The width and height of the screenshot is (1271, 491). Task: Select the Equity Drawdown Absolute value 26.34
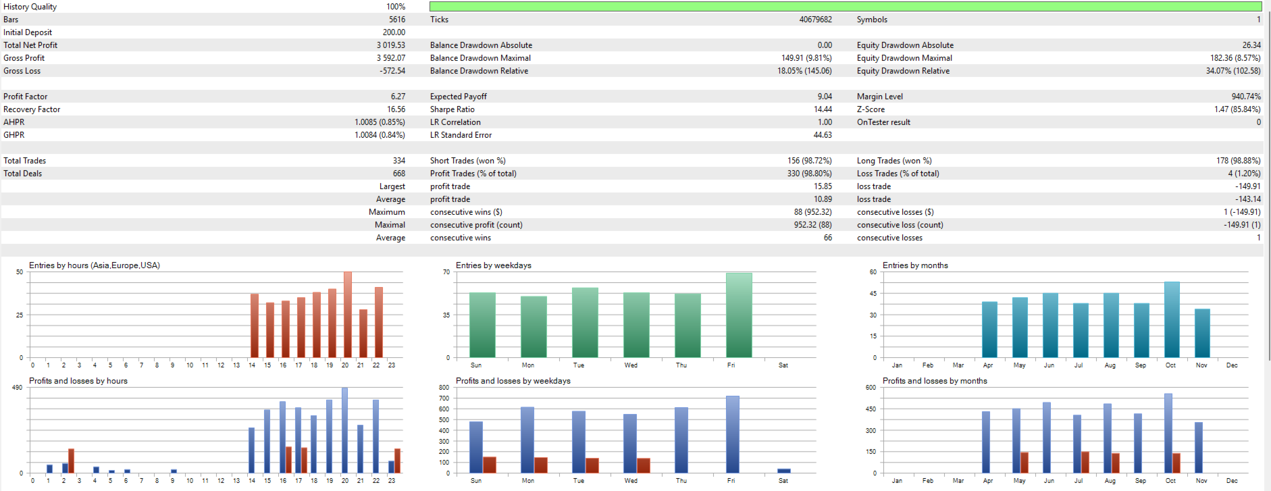pos(1251,45)
